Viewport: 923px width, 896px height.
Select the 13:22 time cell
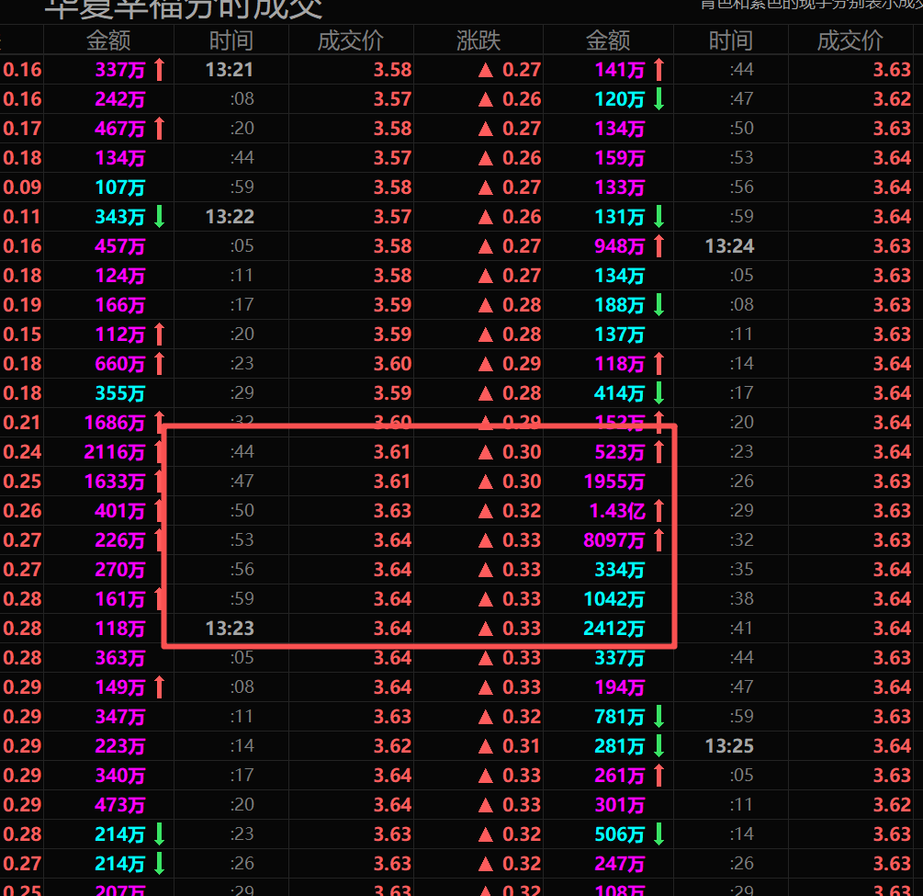230,217
